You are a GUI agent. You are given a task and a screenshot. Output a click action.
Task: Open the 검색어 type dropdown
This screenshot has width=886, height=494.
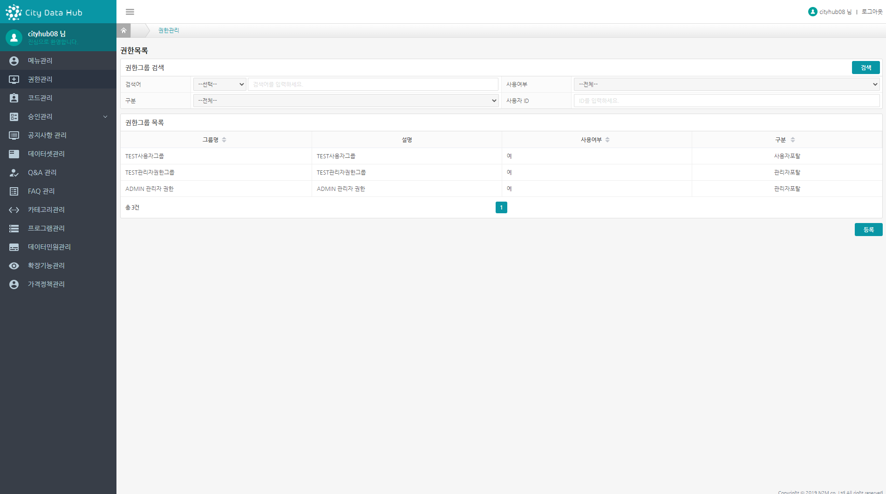[x=219, y=84]
